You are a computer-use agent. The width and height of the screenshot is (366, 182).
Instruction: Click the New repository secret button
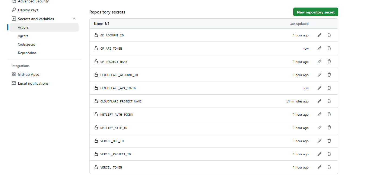[x=316, y=12]
